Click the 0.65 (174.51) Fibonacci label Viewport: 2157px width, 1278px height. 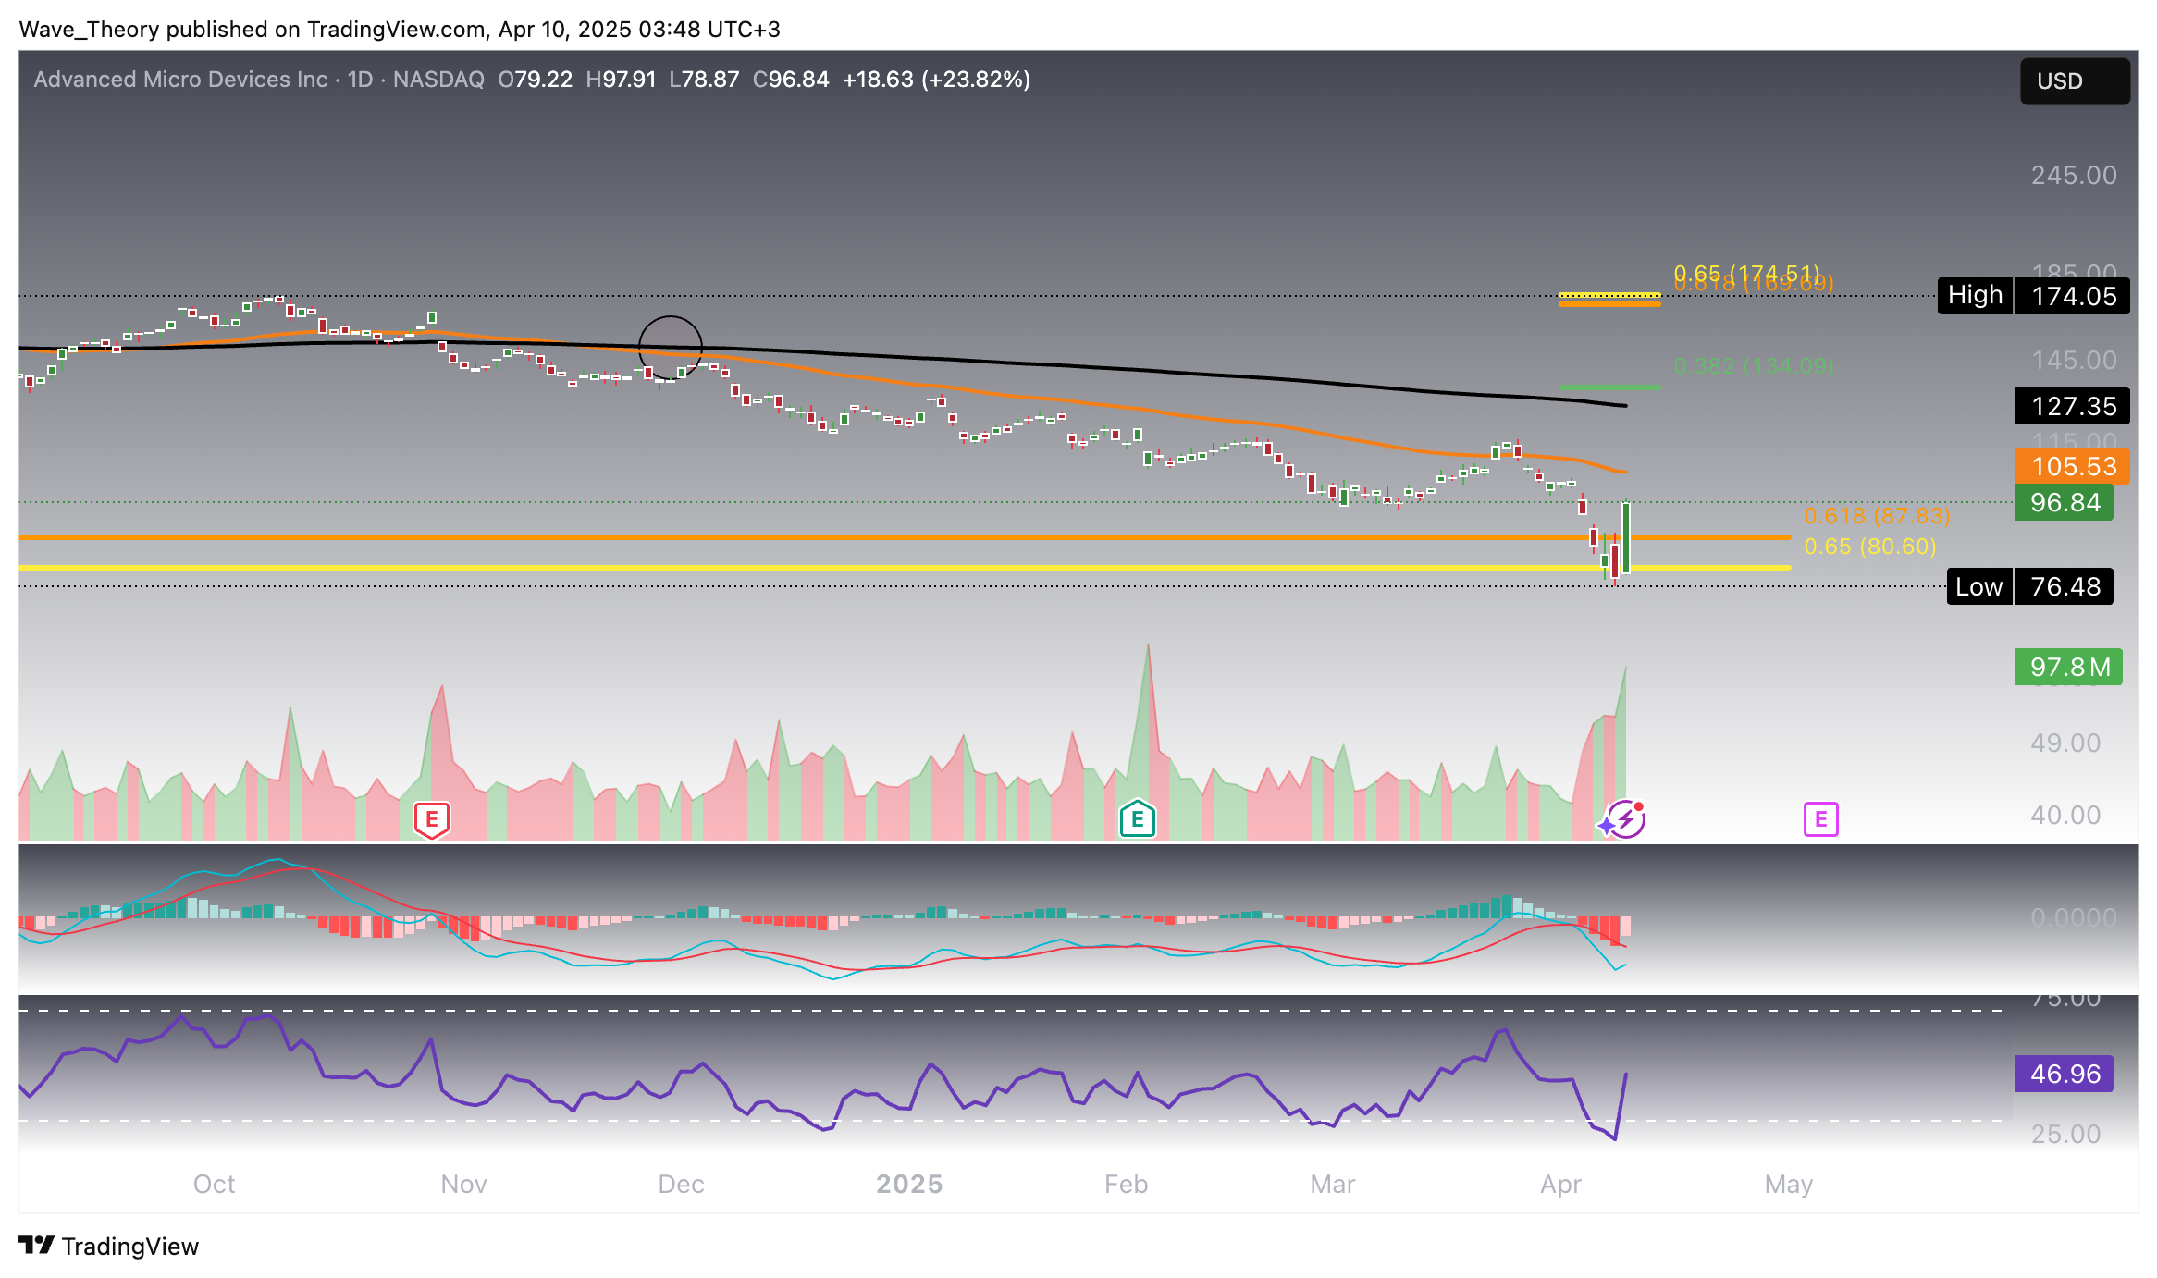[1746, 274]
